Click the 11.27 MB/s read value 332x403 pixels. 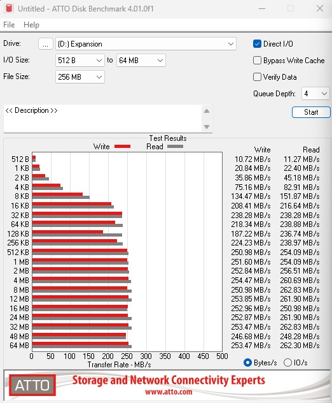301,159
